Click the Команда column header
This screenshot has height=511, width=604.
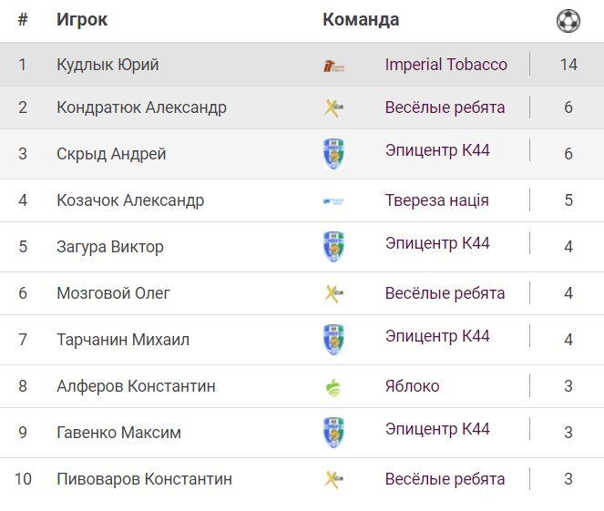tap(361, 20)
